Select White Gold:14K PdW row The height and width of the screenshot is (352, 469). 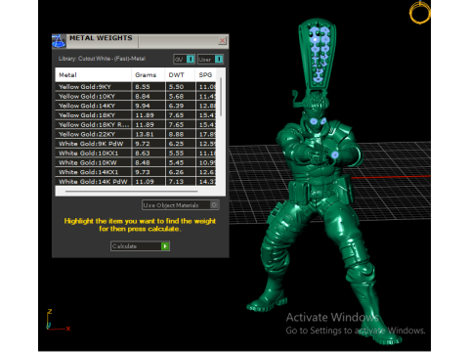pos(136,181)
